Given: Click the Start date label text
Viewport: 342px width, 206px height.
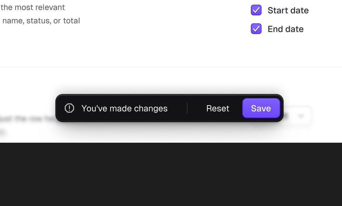Looking at the screenshot, I should [288, 10].
